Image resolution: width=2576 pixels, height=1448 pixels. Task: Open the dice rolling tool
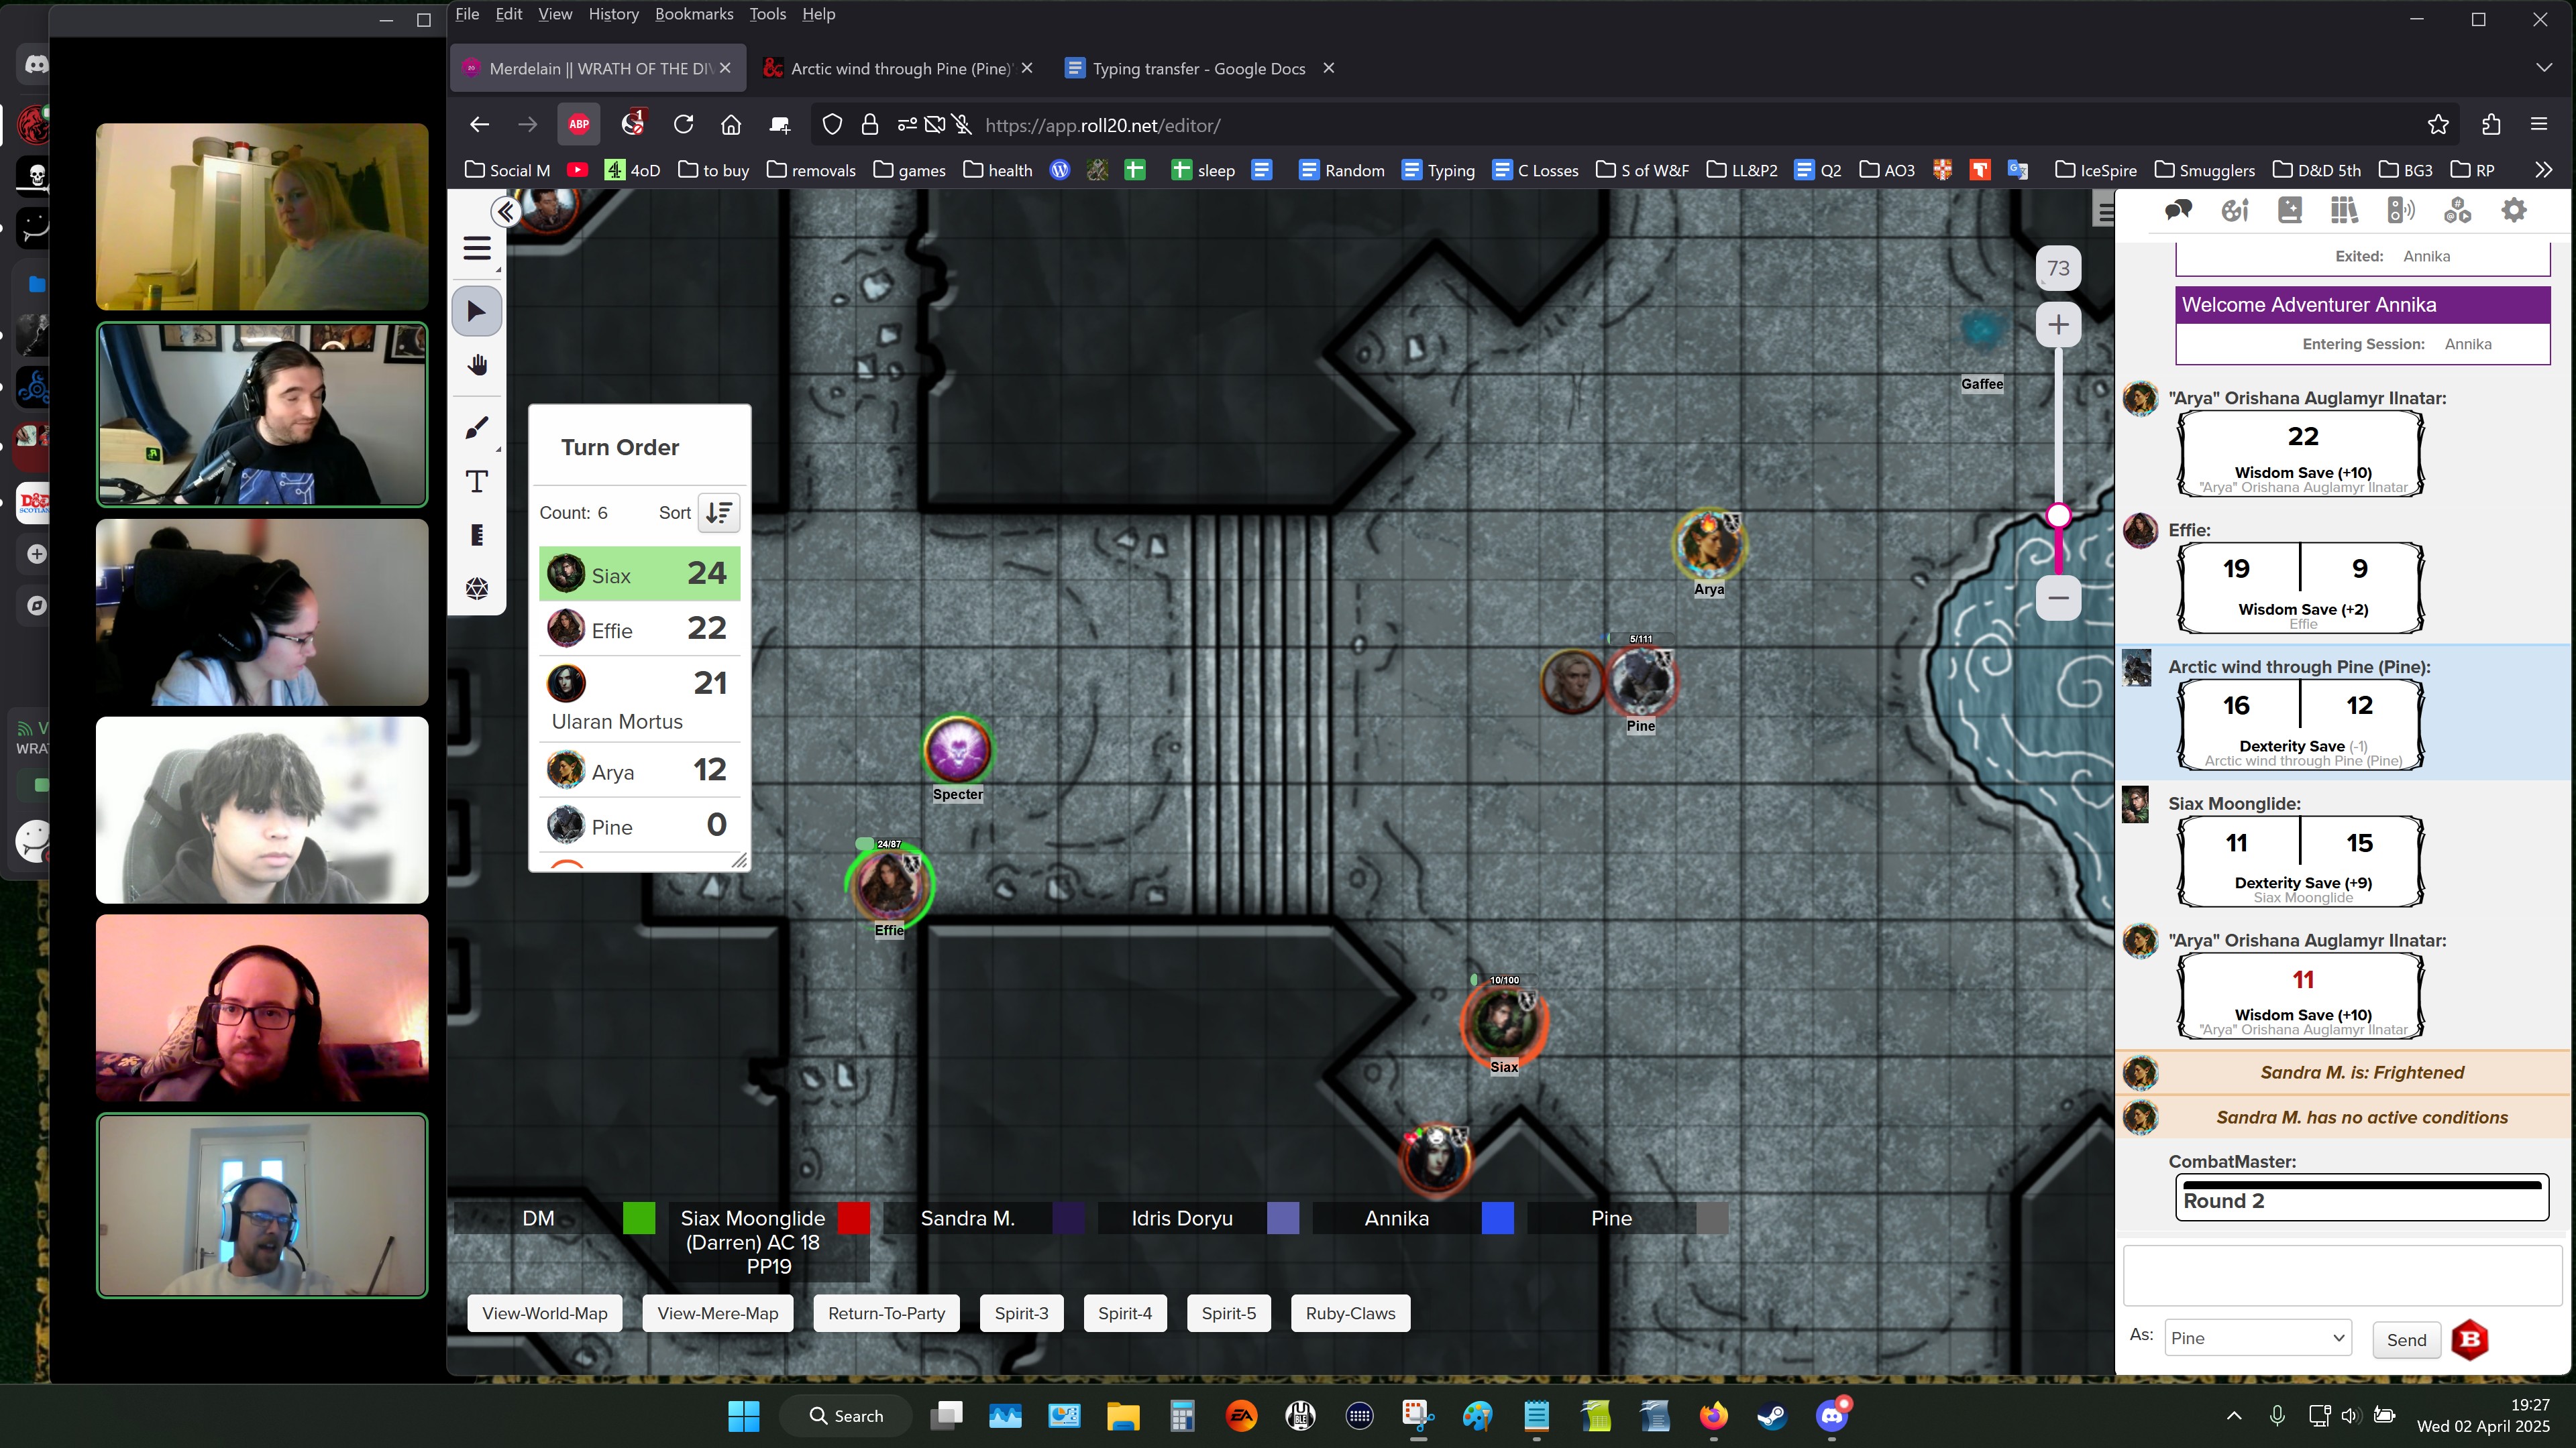tap(477, 589)
